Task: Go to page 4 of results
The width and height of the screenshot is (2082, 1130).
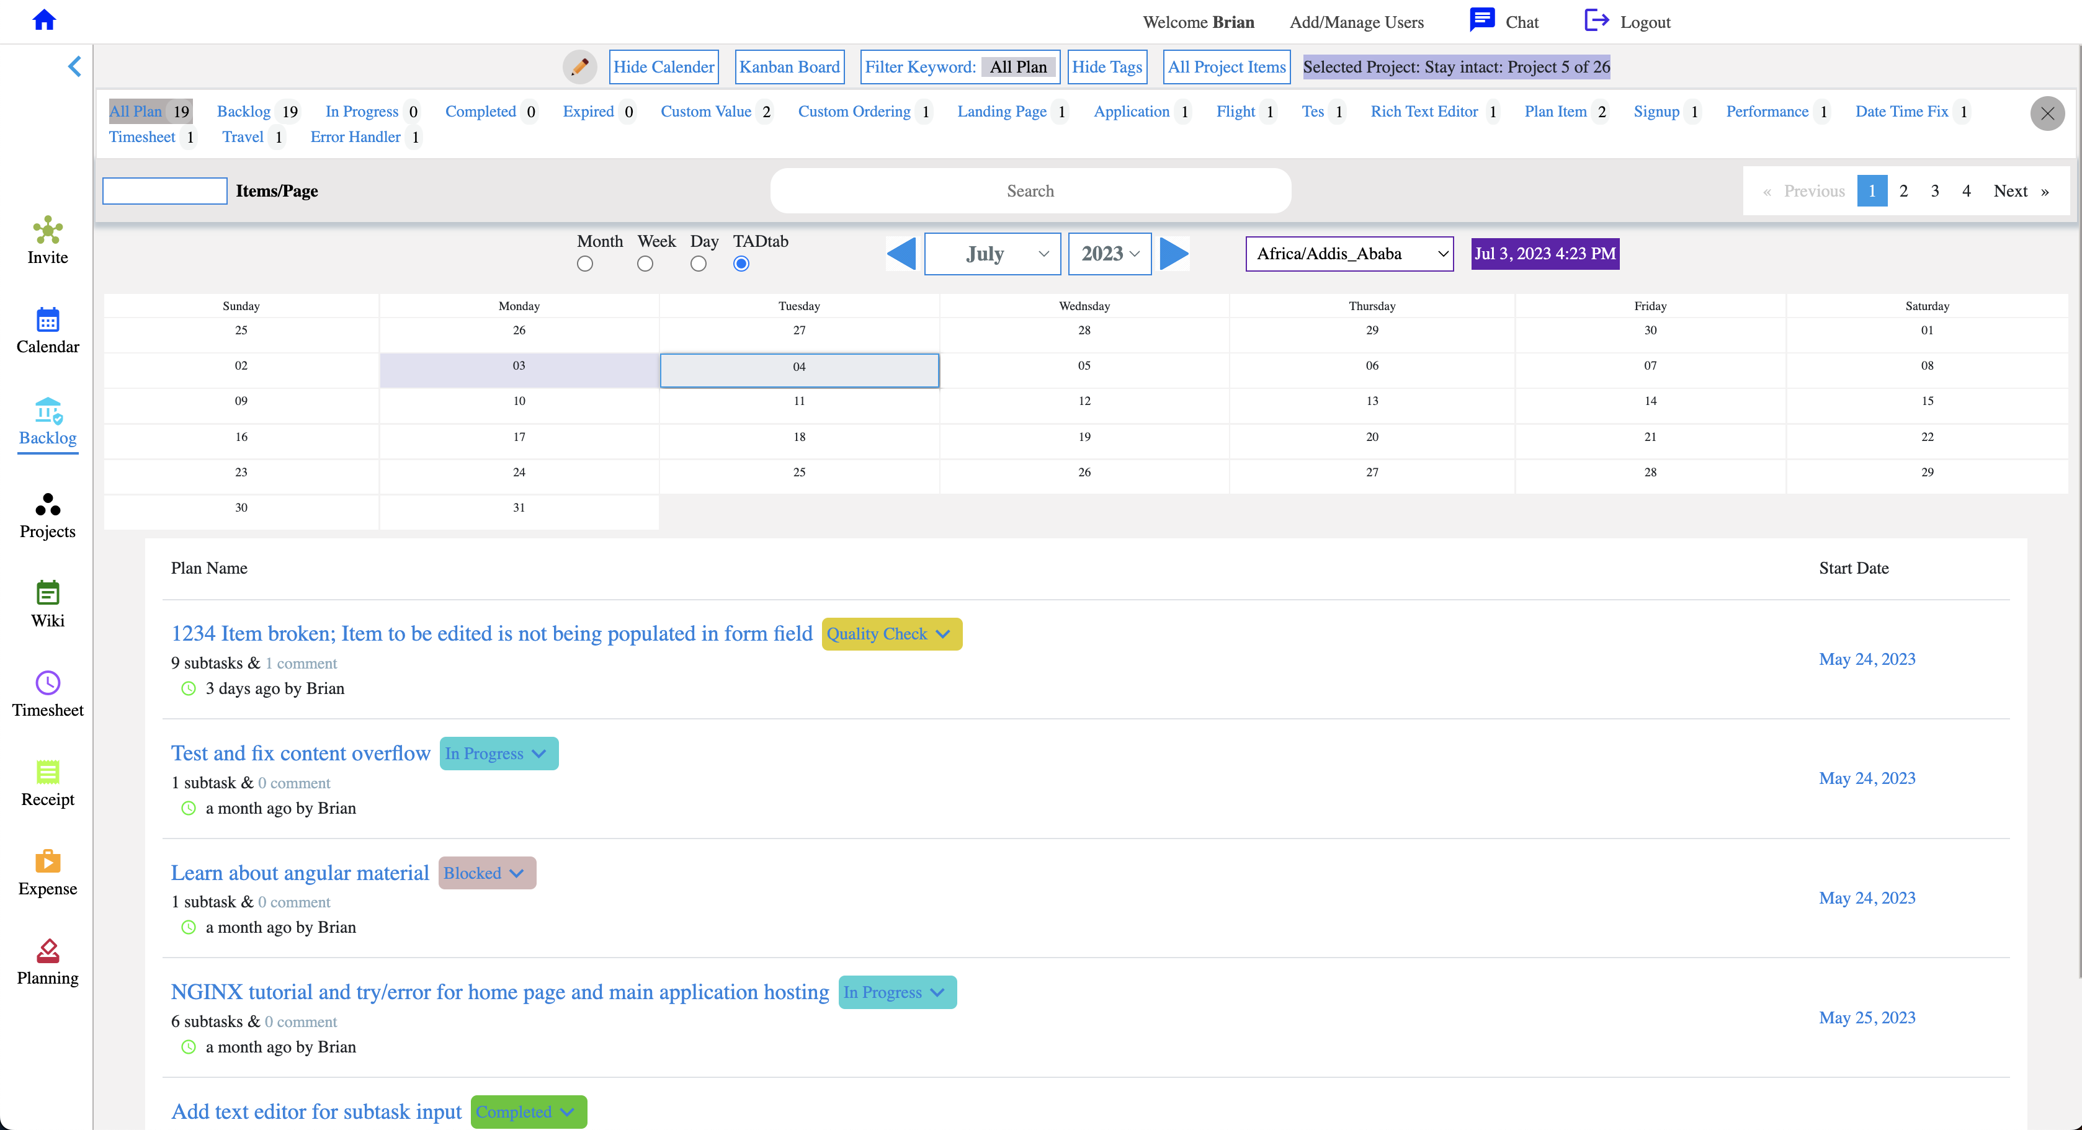Action: click(1967, 192)
